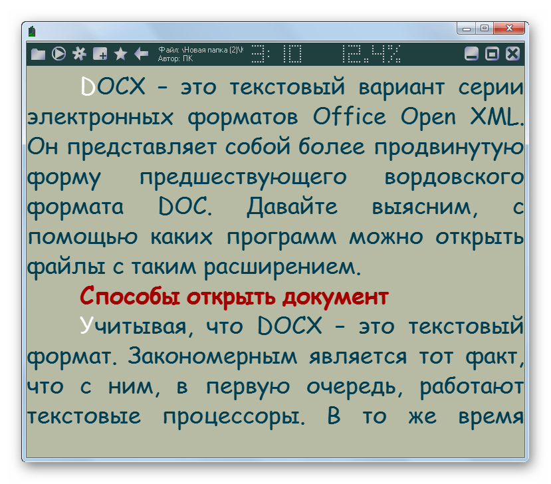Maximize the window from the Windows title bar
This screenshot has height=484, width=551.
pos(485,29)
